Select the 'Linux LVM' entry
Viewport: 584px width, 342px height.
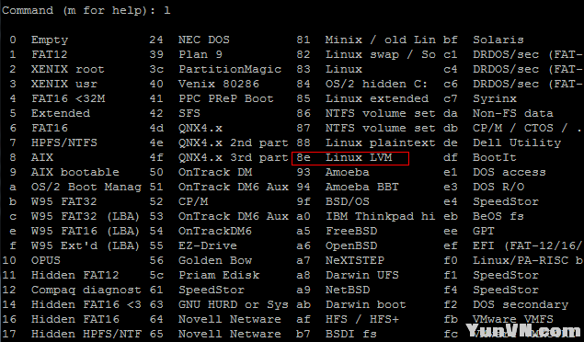pyautogui.click(x=359, y=157)
